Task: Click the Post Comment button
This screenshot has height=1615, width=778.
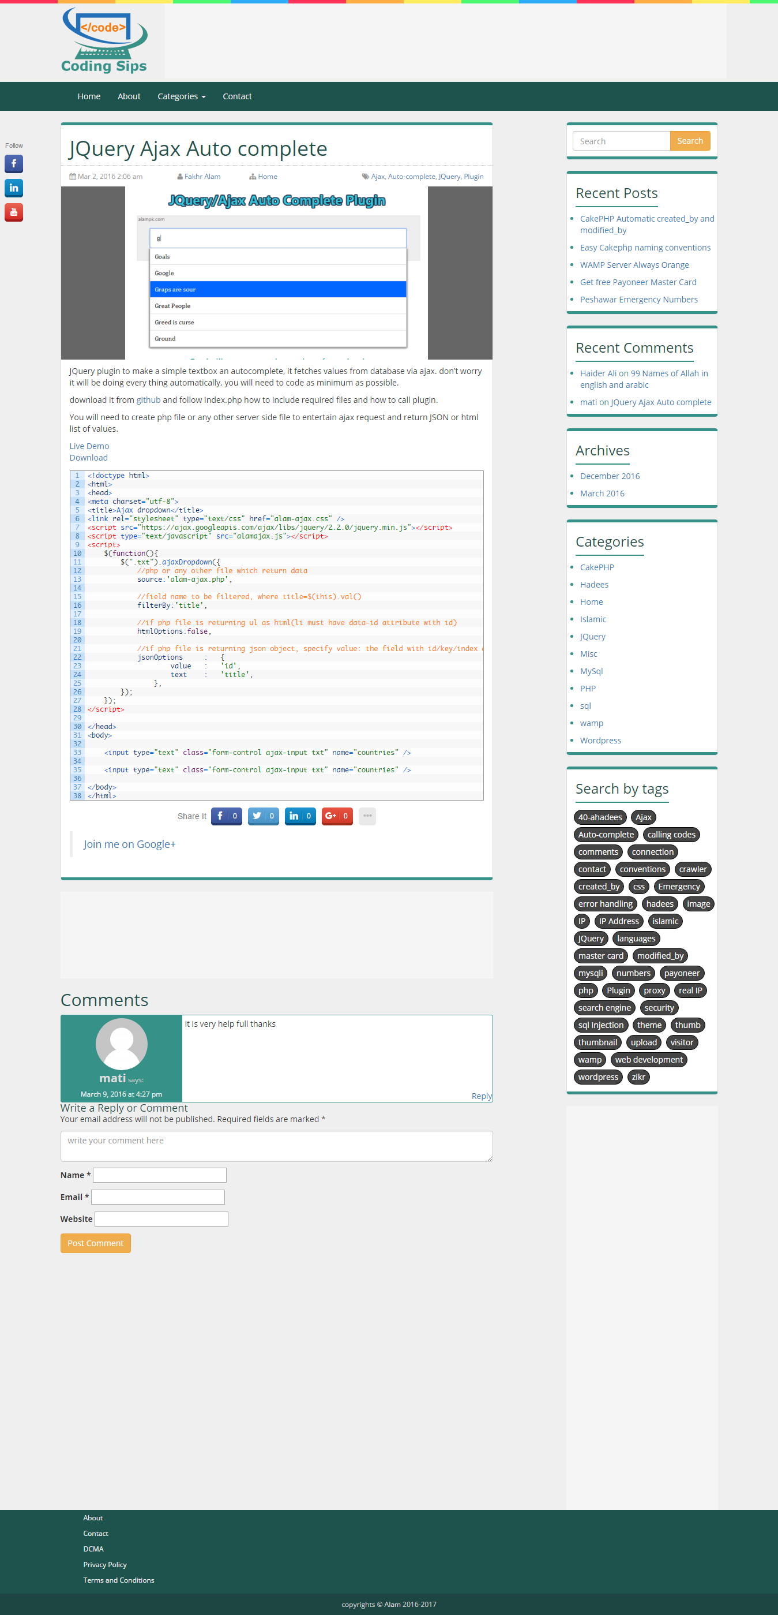Action: pyautogui.click(x=95, y=1243)
